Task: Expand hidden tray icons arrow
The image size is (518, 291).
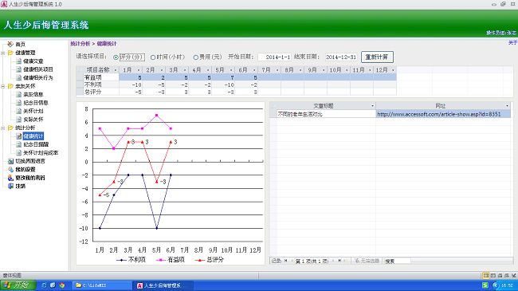Action: coord(495,285)
